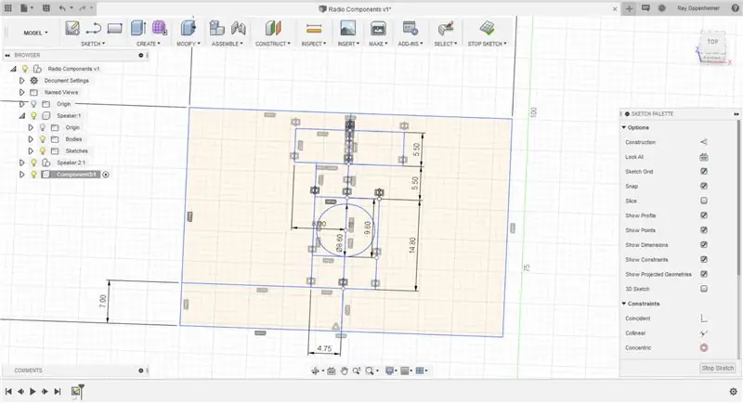Select the Joint assemble icon
This screenshot has width=743, height=403.
click(239, 29)
